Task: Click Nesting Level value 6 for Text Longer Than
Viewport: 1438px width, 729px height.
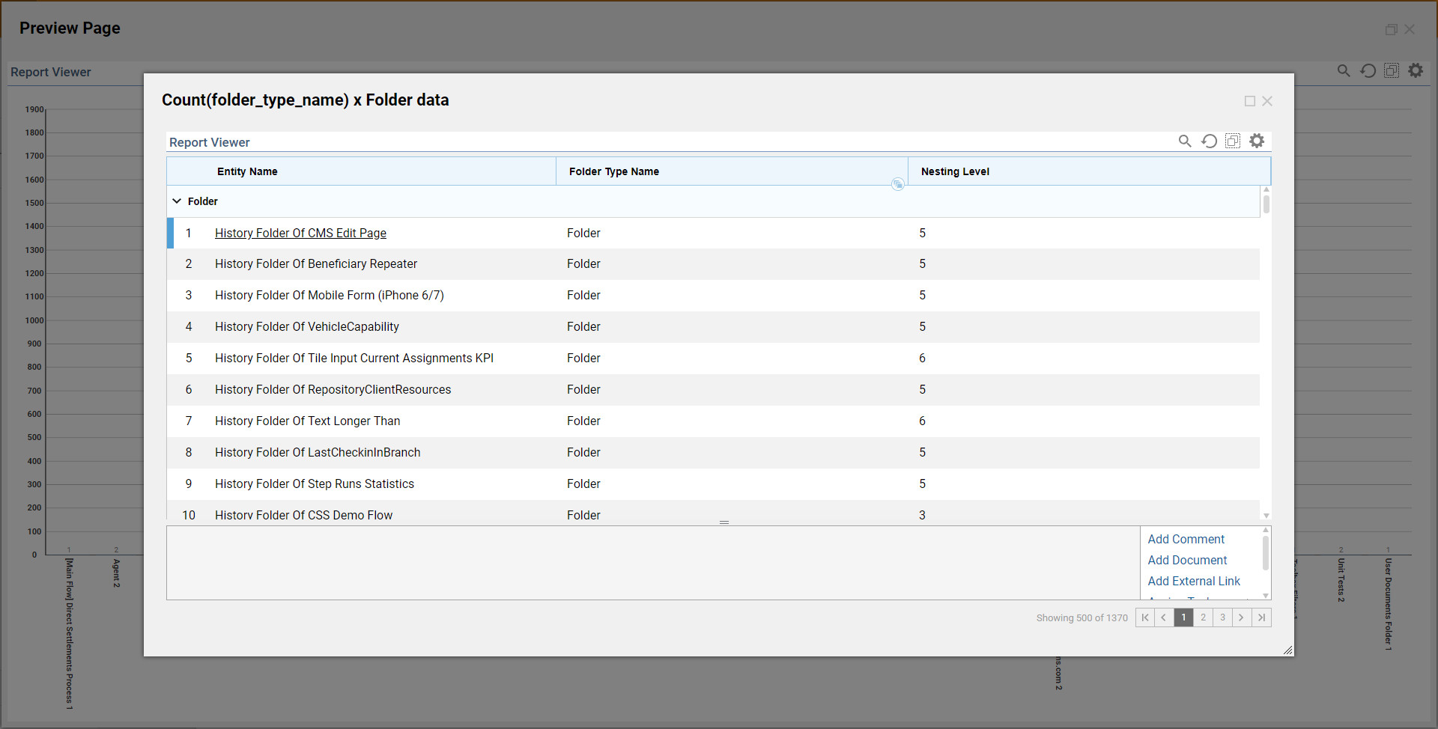Action: point(922,421)
